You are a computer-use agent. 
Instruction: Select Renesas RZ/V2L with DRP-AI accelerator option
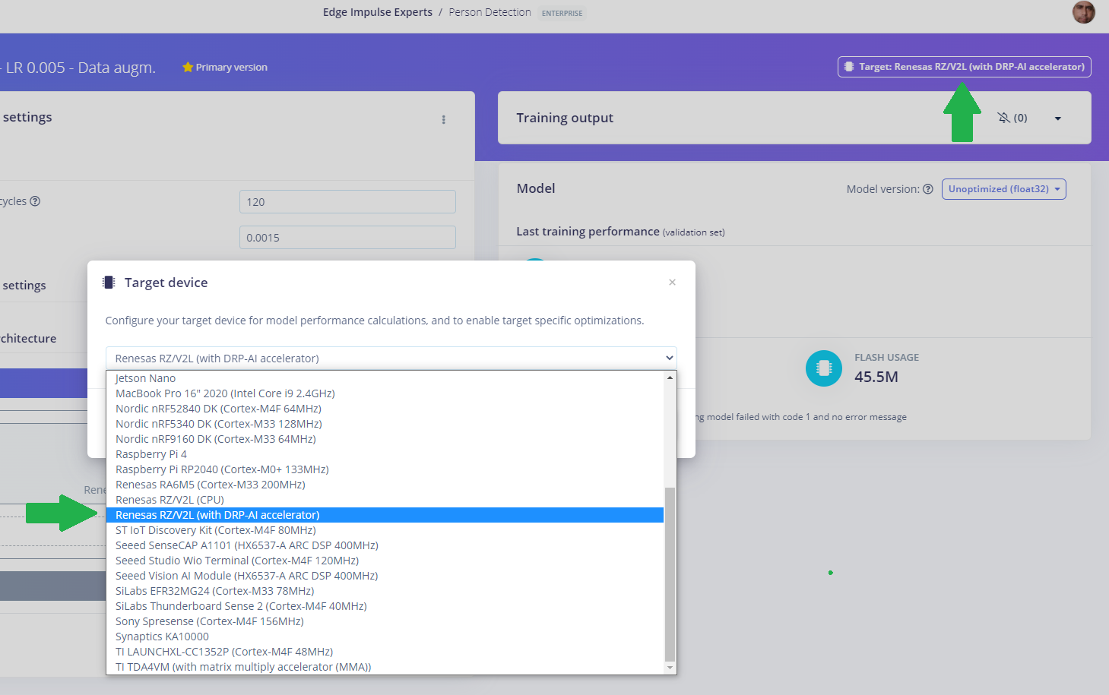(x=385, y=515)
